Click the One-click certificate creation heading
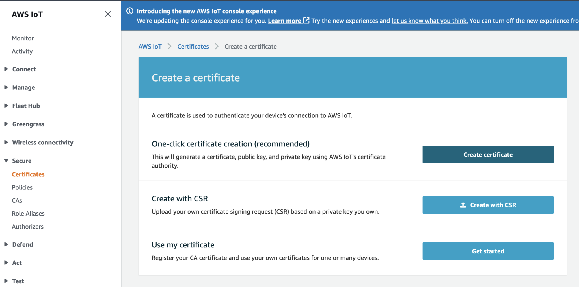 230,144
